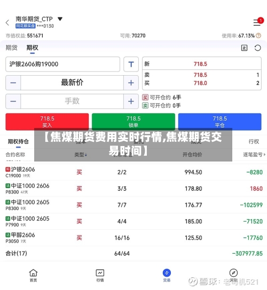Image resolution: width=267 pixels, height=290 pixels.
Task: Click the 1860 profit value
Action: coord(256,189)
